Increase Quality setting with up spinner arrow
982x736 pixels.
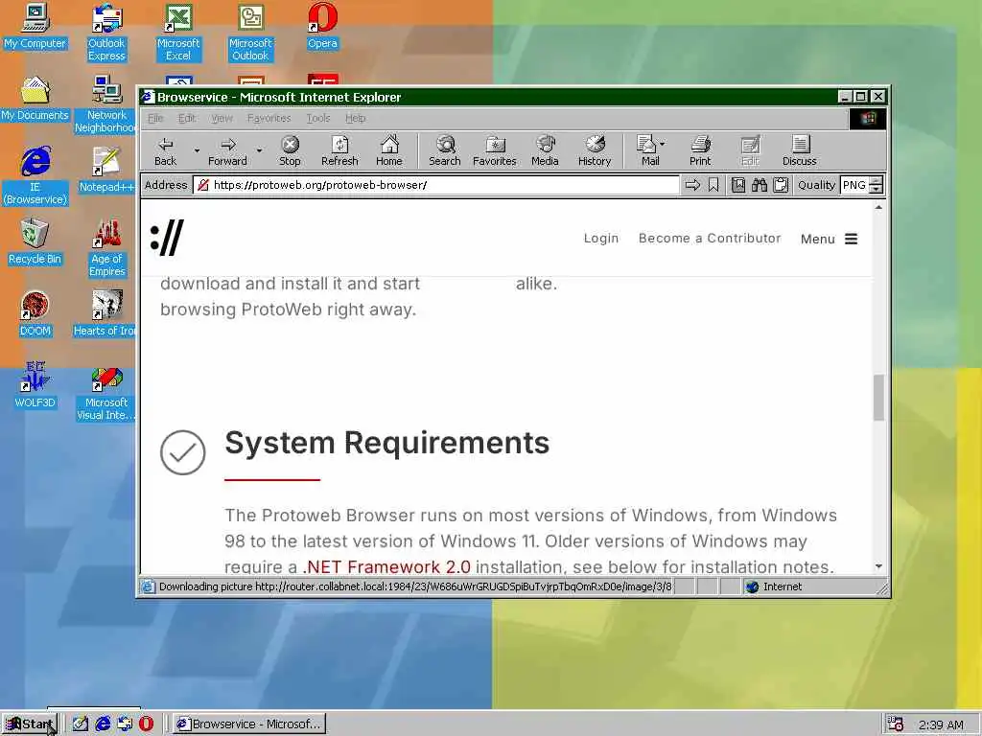[877, 181]
